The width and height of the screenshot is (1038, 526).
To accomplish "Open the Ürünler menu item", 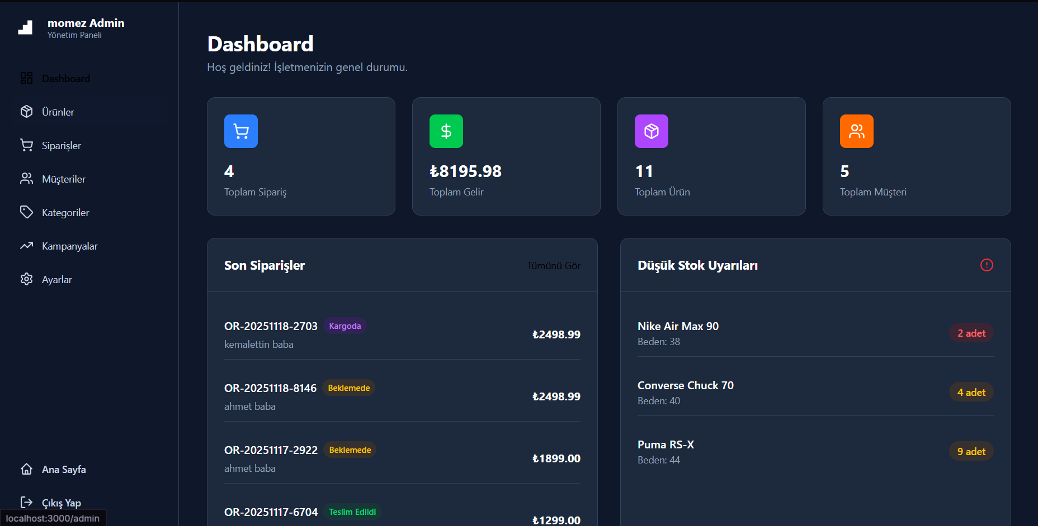I will [x=58, y=112].
